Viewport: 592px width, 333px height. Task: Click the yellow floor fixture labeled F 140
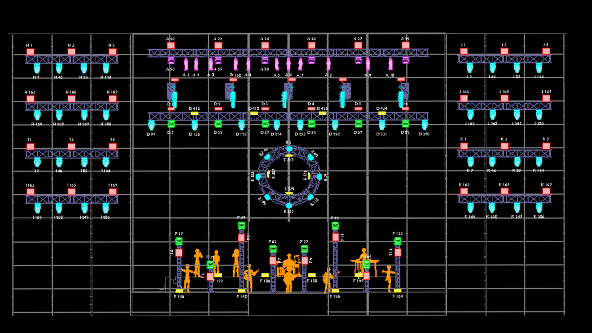[x=179, y=291]
